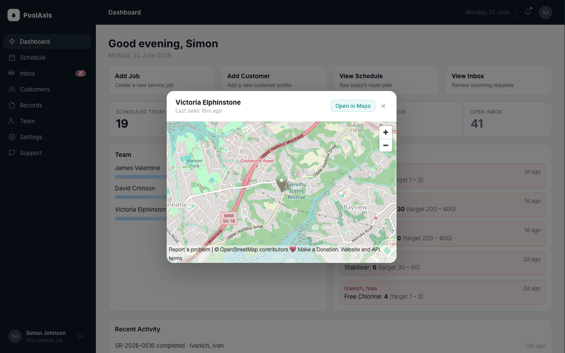Click Report a problem link on map
The height and width of the screenshot is (353, 565).
click(189, 249)
